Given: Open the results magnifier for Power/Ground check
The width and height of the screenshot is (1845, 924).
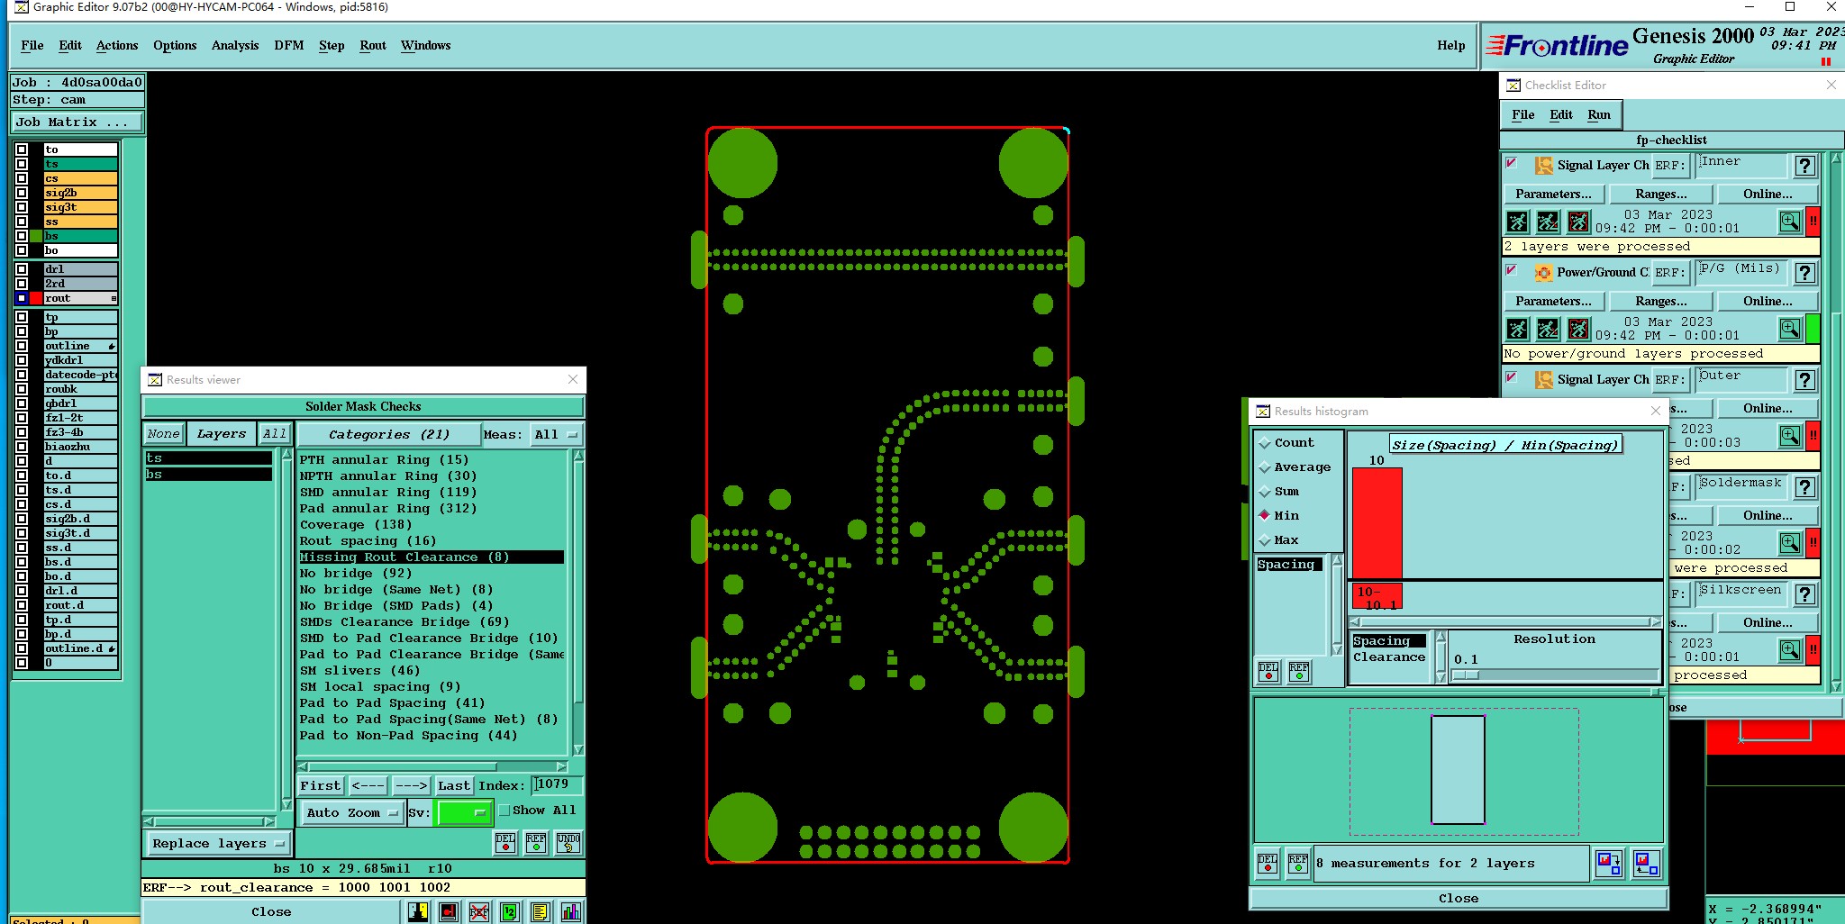Looking at the screenshot, I should coord(1790,329).
